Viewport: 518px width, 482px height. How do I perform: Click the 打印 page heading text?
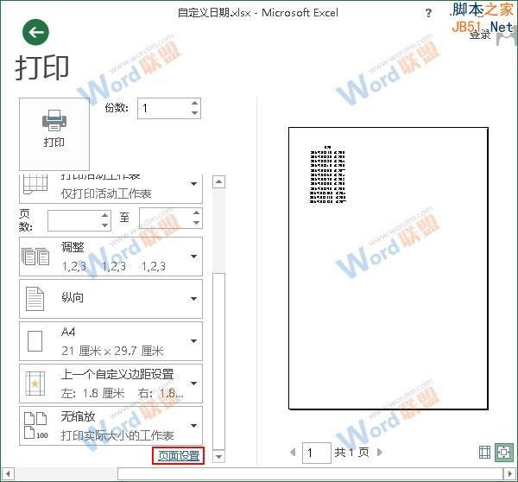click(x=42, y=67)
